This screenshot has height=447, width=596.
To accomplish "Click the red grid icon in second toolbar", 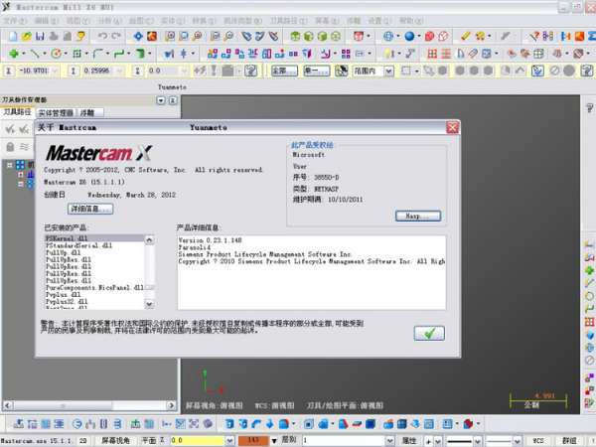I will click(x=432, y=54).
